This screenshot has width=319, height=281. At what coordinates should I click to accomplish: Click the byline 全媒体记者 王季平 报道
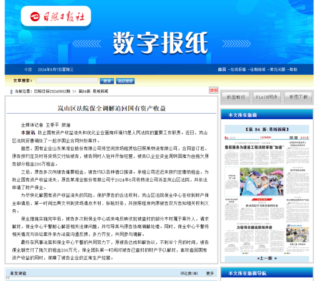coord(46,125)
